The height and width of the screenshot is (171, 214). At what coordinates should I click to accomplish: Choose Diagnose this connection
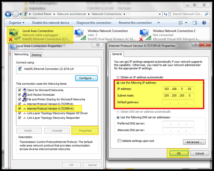94,23
